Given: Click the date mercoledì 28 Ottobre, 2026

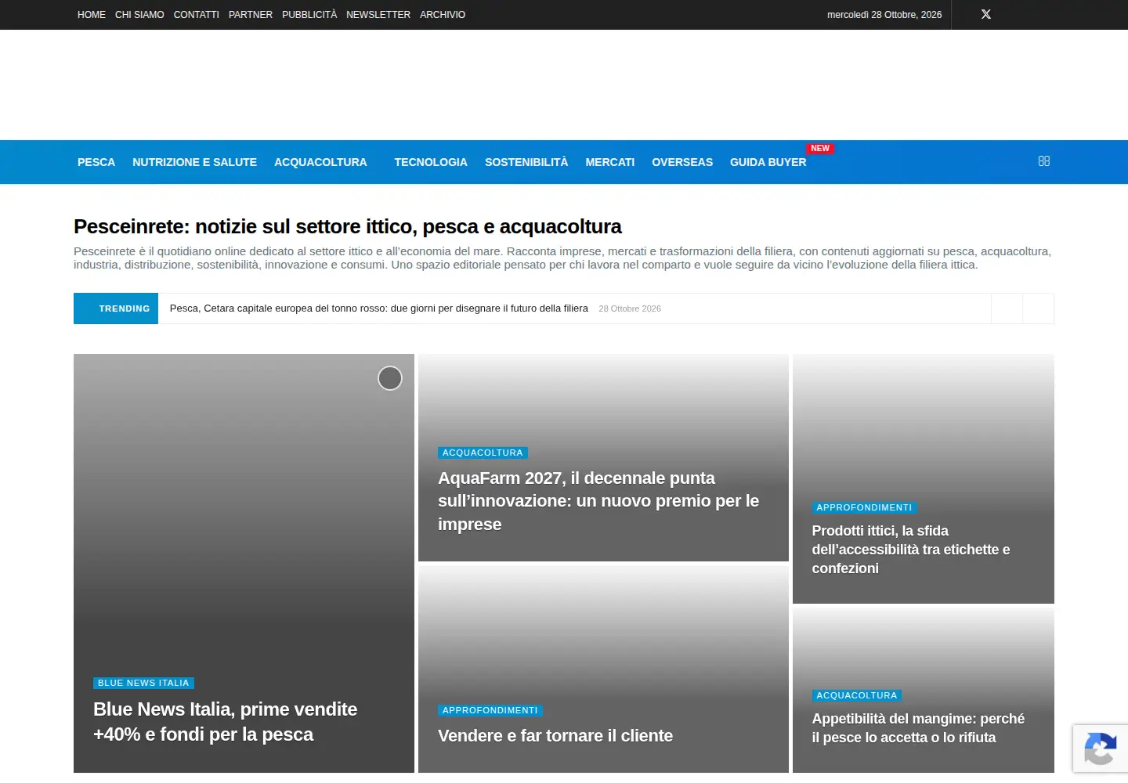Looking at the screenshot, I should (884, 15).
